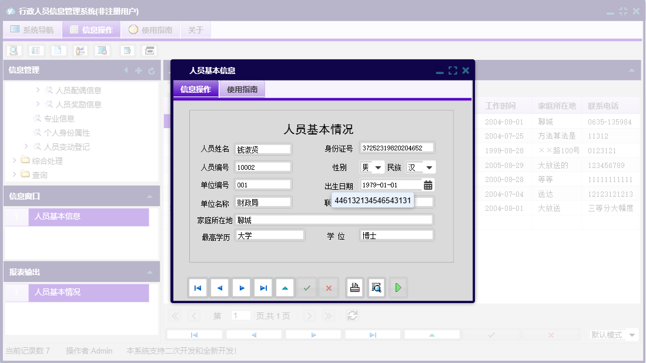Open the search/query tool in the toolbar
Screen dimensions: 646x363
pyautogui.click(x=14, y=51)
